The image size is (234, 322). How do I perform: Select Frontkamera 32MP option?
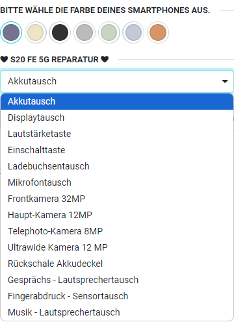(117, 199)
